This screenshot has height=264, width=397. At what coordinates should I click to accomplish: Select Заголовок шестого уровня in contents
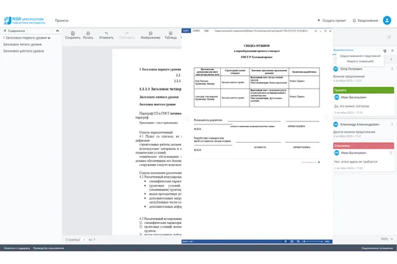[x=23, y=51]
